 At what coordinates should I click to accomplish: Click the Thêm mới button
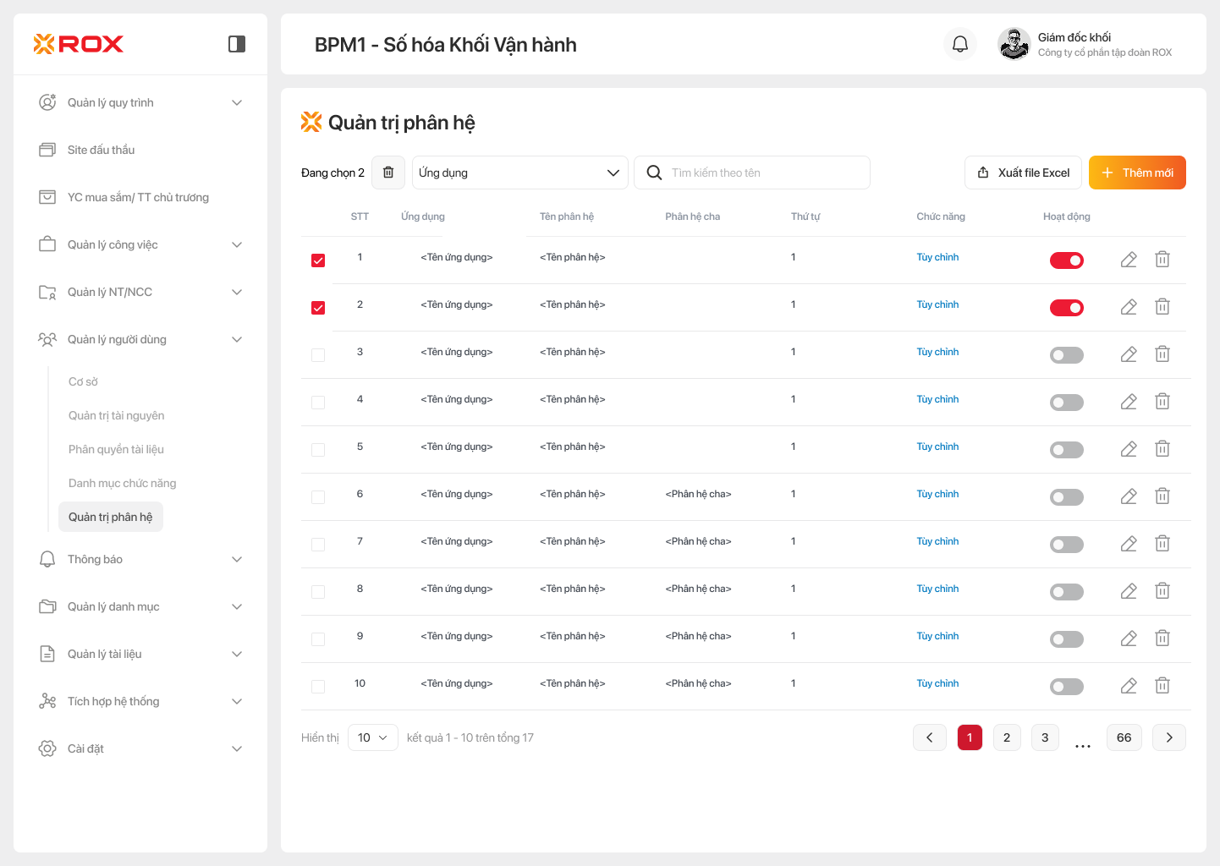pos(1137,173)
